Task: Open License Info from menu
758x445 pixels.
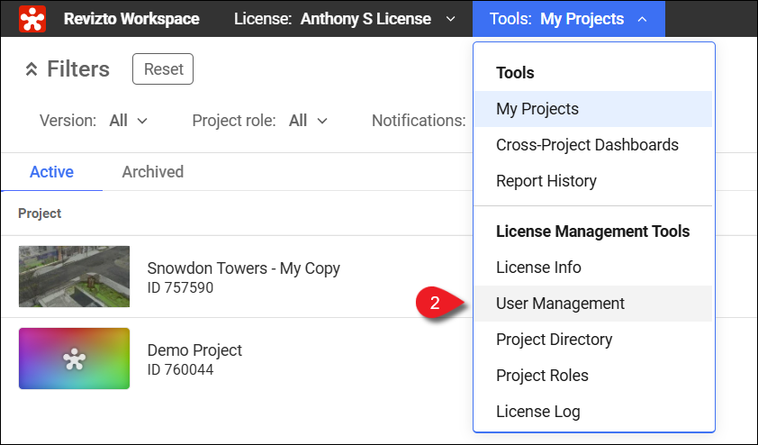Action: click(x=538, y=268)
